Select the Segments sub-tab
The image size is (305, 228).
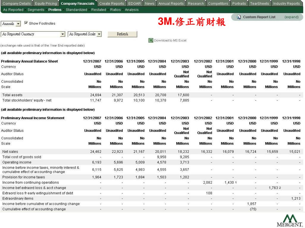(36, 10)
